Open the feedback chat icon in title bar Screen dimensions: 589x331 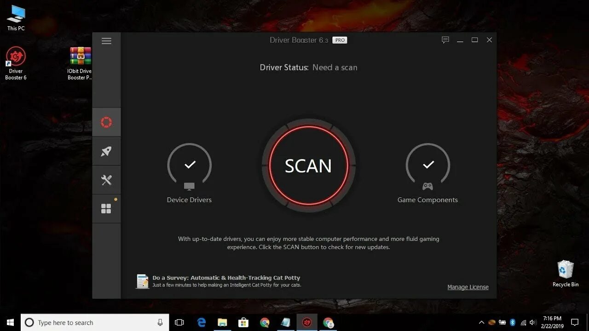point(445,40)
